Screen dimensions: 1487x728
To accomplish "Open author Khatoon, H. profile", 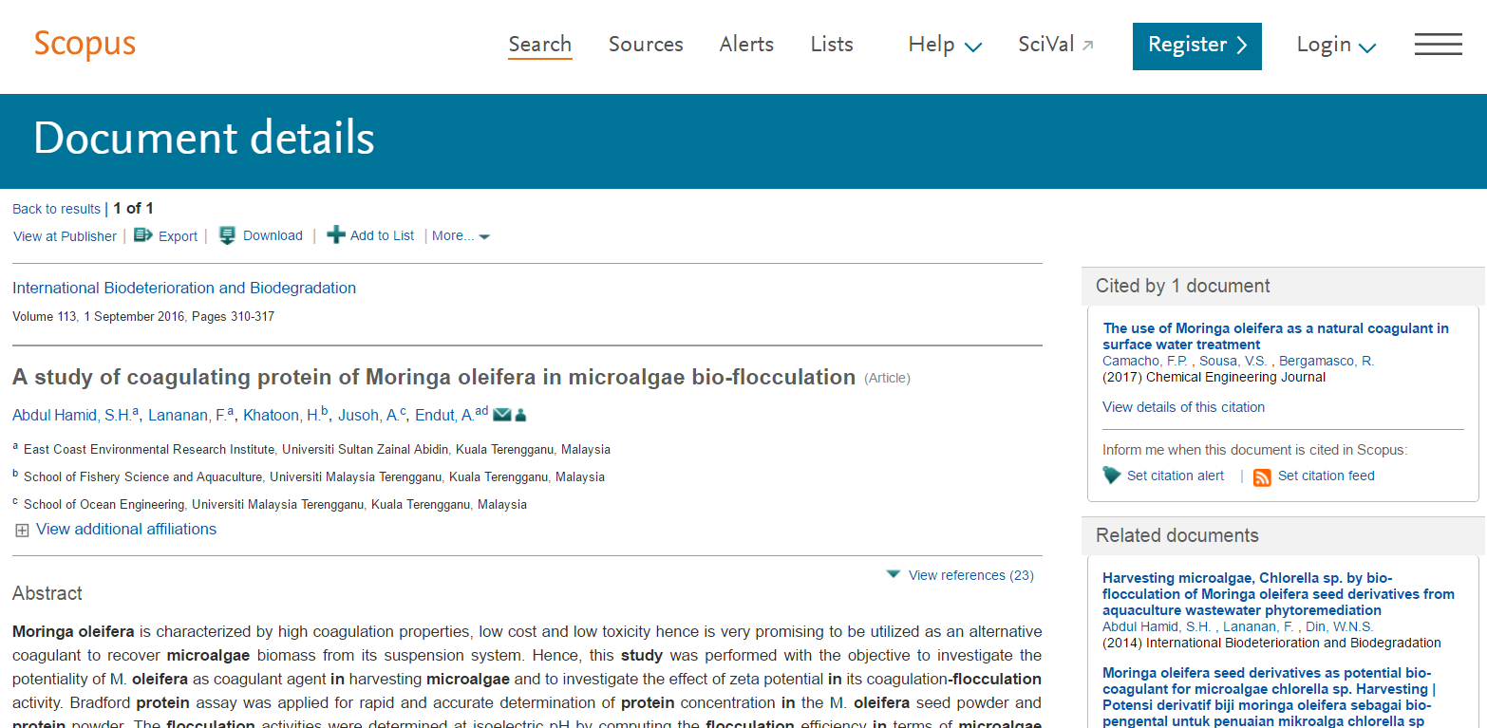I will [x=282, y=415].
